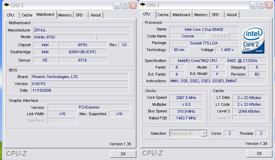Image resolution: width=275 pixels, height=160 pixels.
Task: Click the empty Level 3 cache field
Action: tap(249, 118)
